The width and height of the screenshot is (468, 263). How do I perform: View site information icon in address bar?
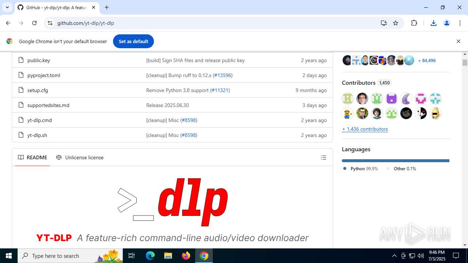pos(50,23)
